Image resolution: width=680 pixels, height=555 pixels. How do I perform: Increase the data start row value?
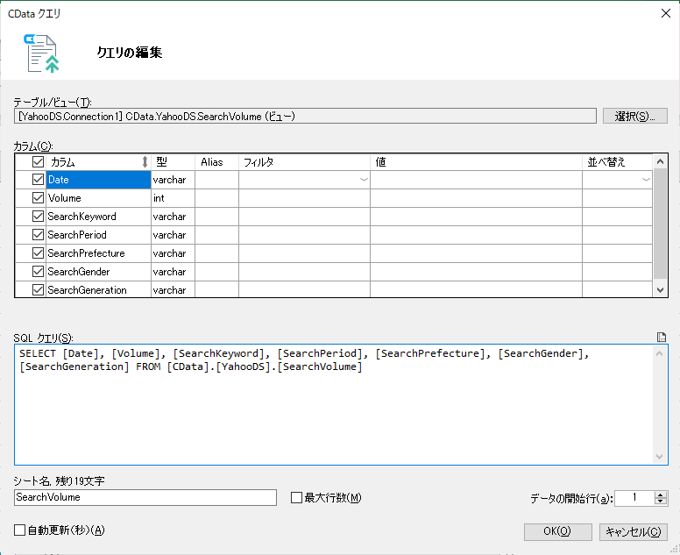pos(661,495)
